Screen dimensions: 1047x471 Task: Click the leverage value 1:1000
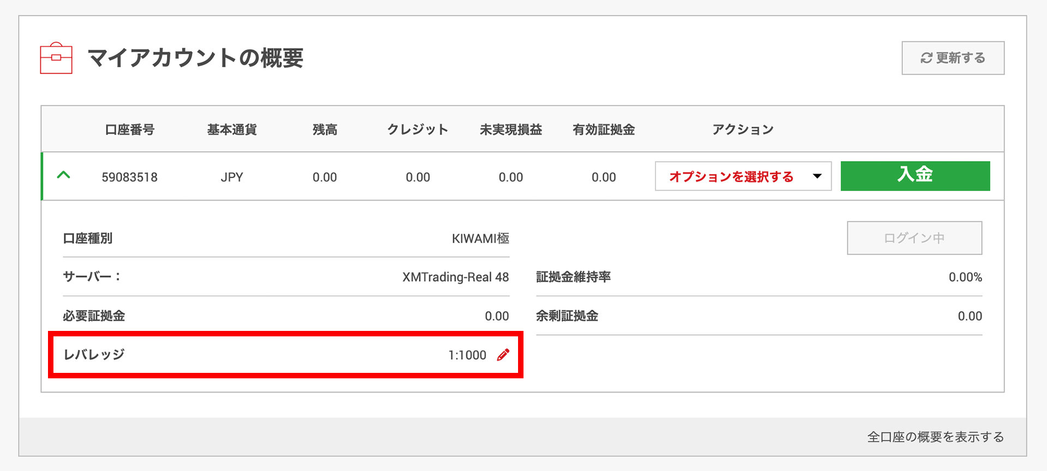coord(467,355)
